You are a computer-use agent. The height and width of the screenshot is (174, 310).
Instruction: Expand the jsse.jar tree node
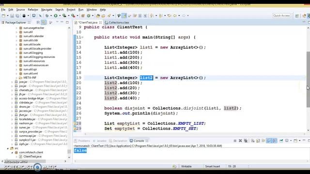(12, 82)
